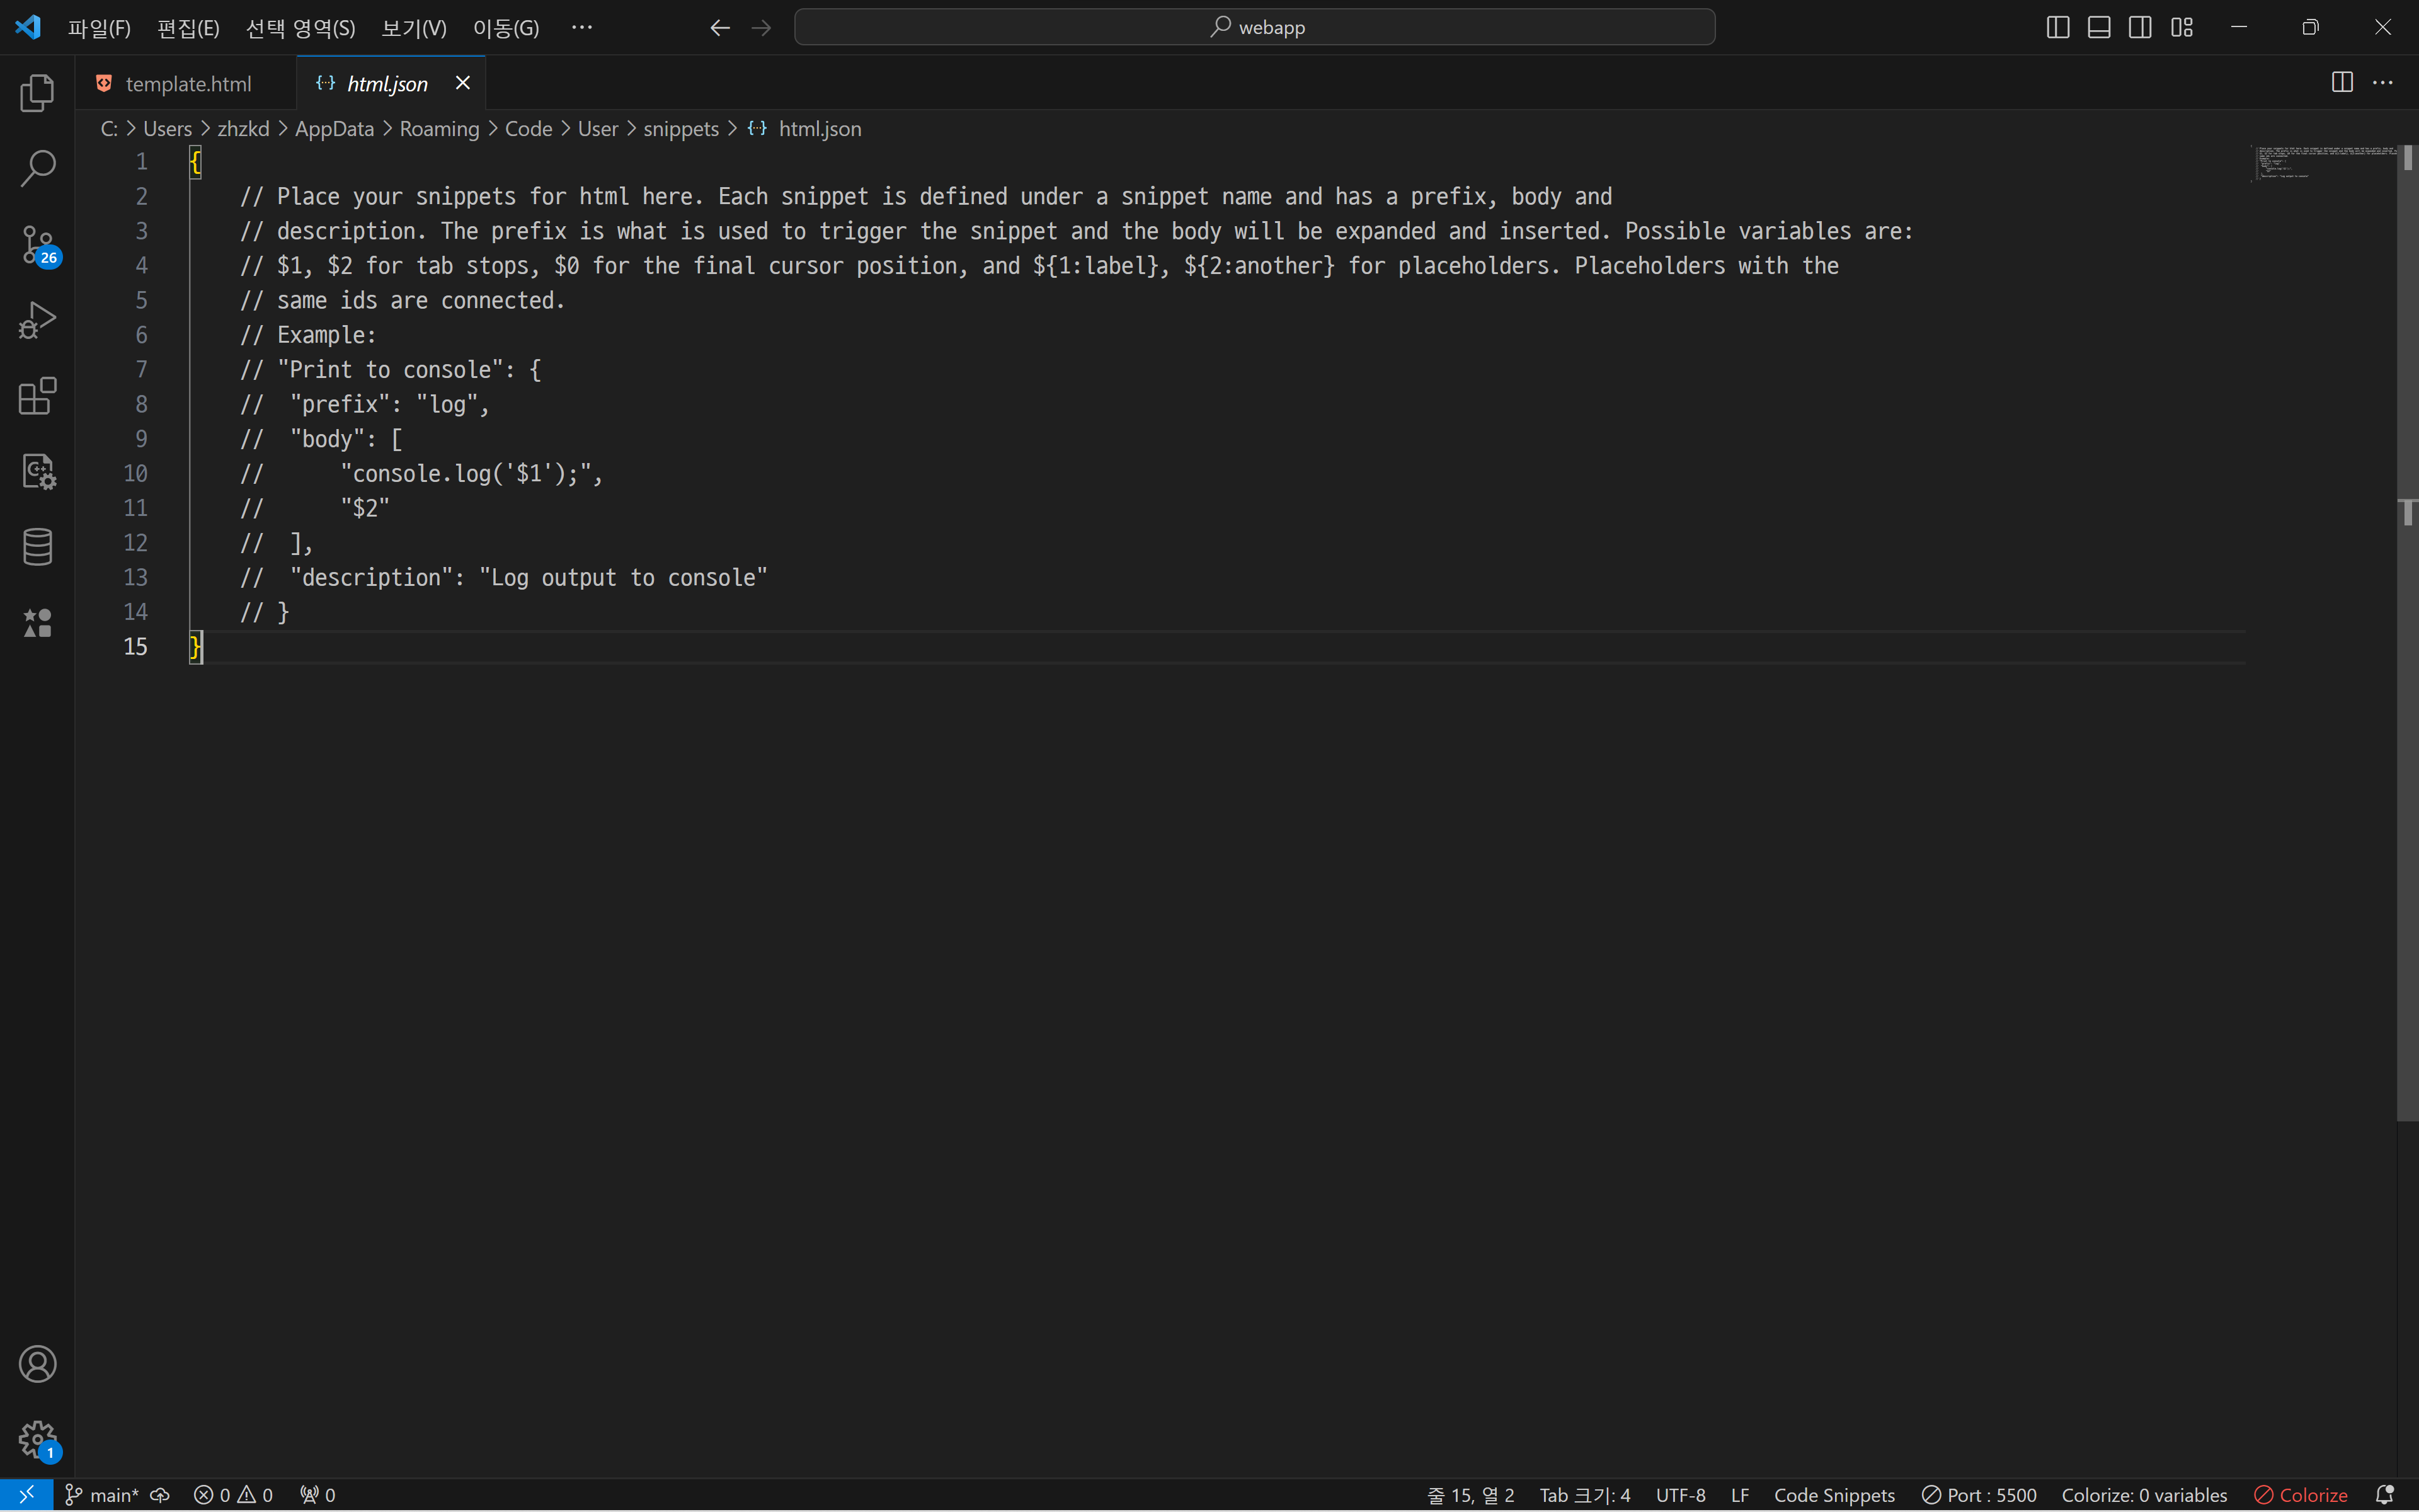This screenshot has width=2419, height=1512.
Task: Open the Extensions view icon
Action: (37, 396)
